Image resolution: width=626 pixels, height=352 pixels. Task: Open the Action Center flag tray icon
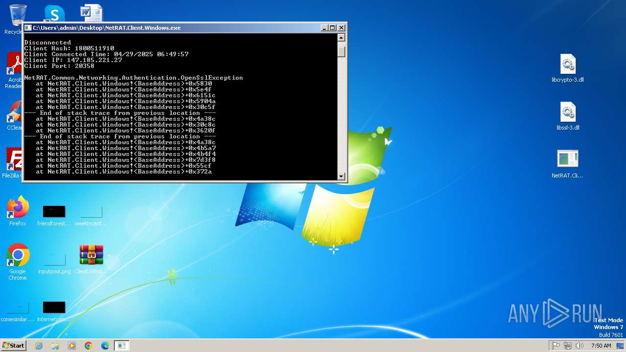[x=556, y=346]
